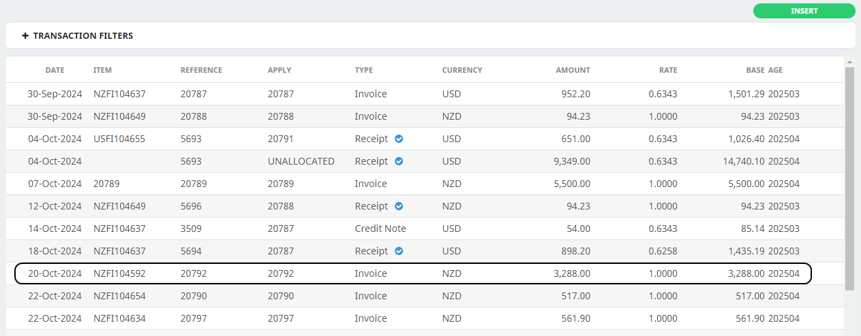This screenshot has width=861, height=336.
Task: Select the 07-Oct-2024 invoice 20789 row
Action: click(425, 184)
